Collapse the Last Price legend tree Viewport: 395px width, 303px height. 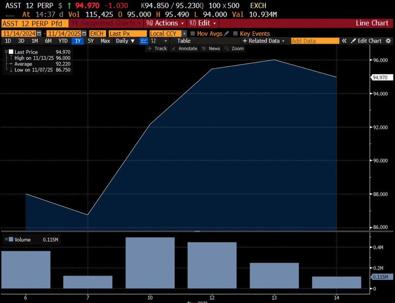point(7,51)
